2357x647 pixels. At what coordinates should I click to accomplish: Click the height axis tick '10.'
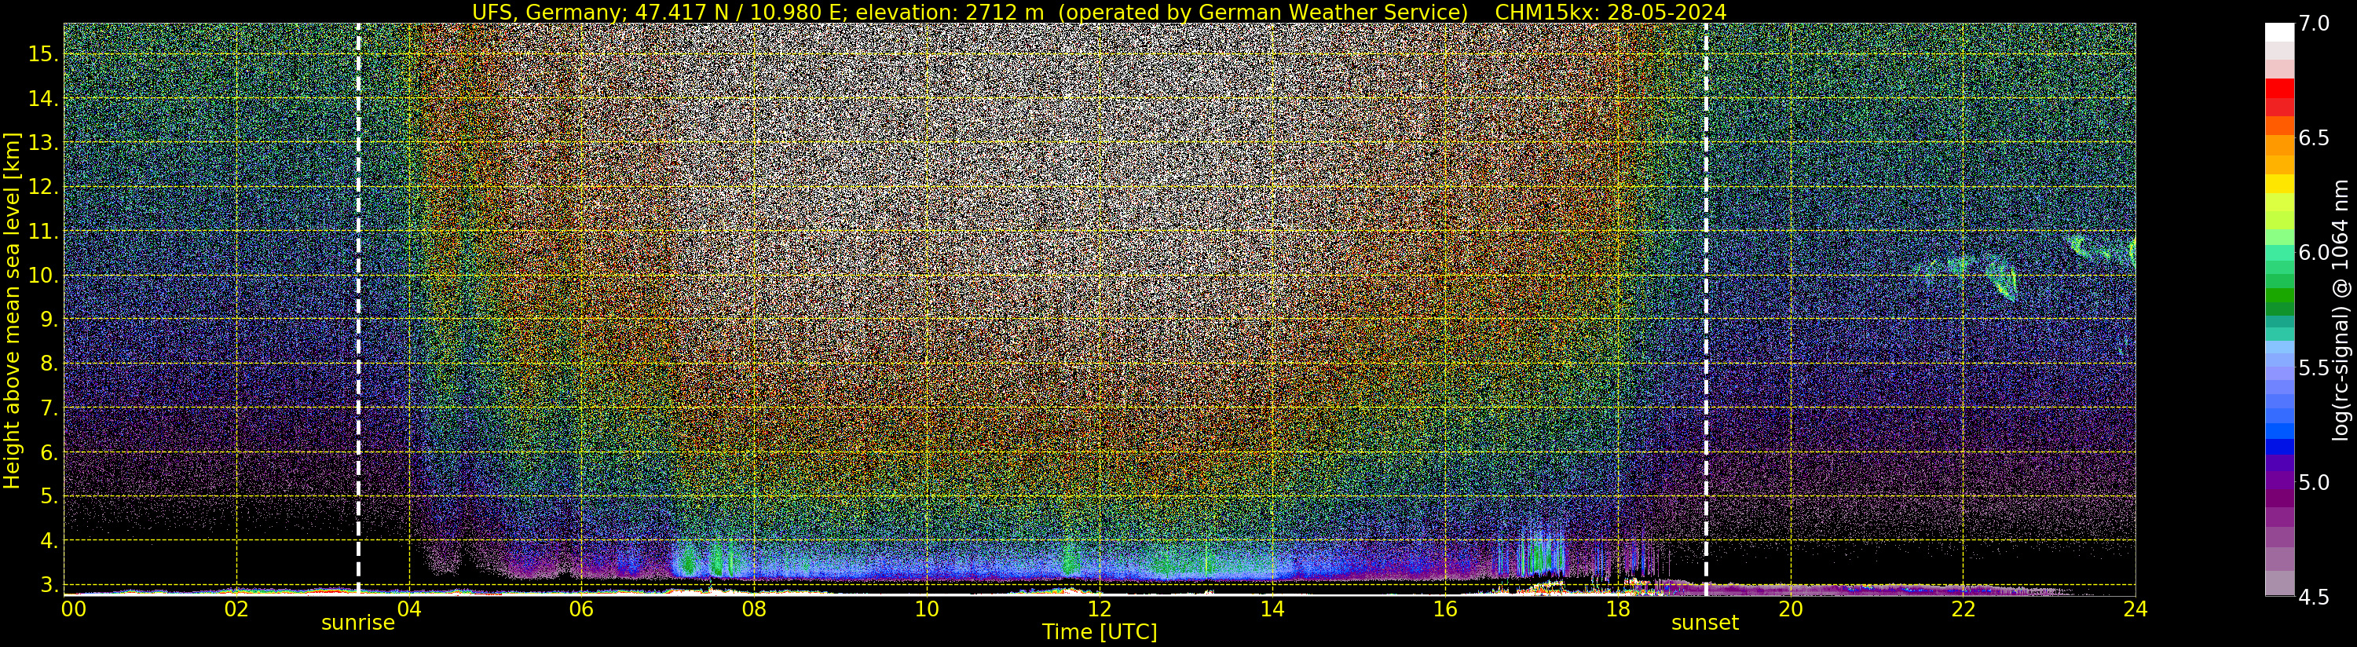point(44,276)
